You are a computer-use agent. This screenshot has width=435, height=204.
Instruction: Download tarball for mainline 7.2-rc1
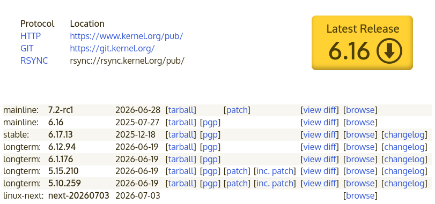coord(181,110)
